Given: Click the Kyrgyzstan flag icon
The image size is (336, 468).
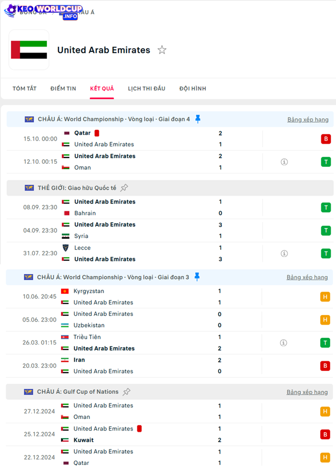Looking at the screenshot, I should click(65, 291).
